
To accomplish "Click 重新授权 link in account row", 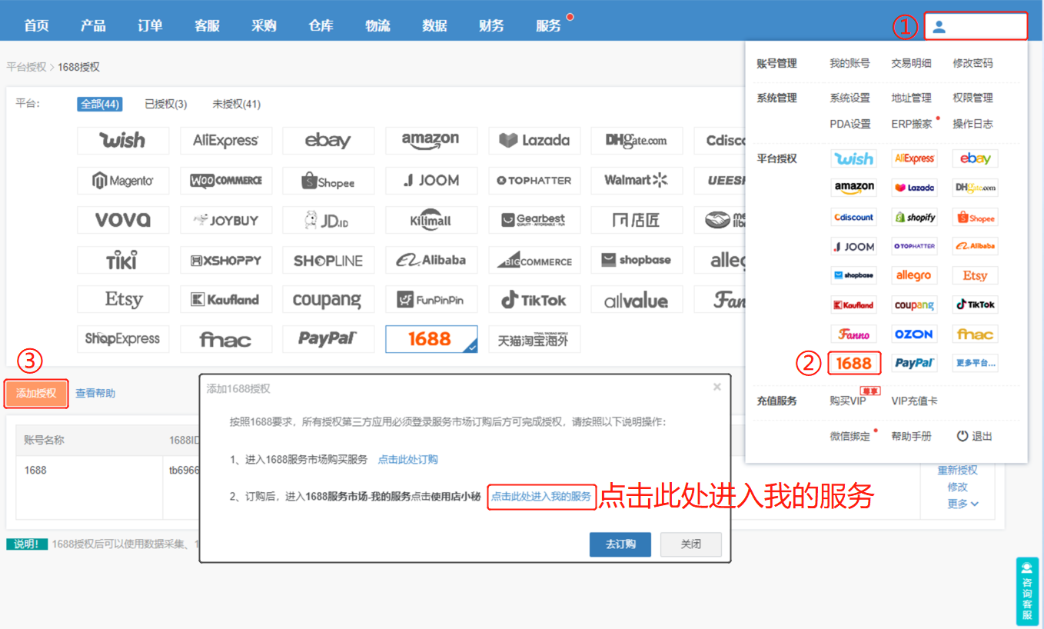I will 957,471.
